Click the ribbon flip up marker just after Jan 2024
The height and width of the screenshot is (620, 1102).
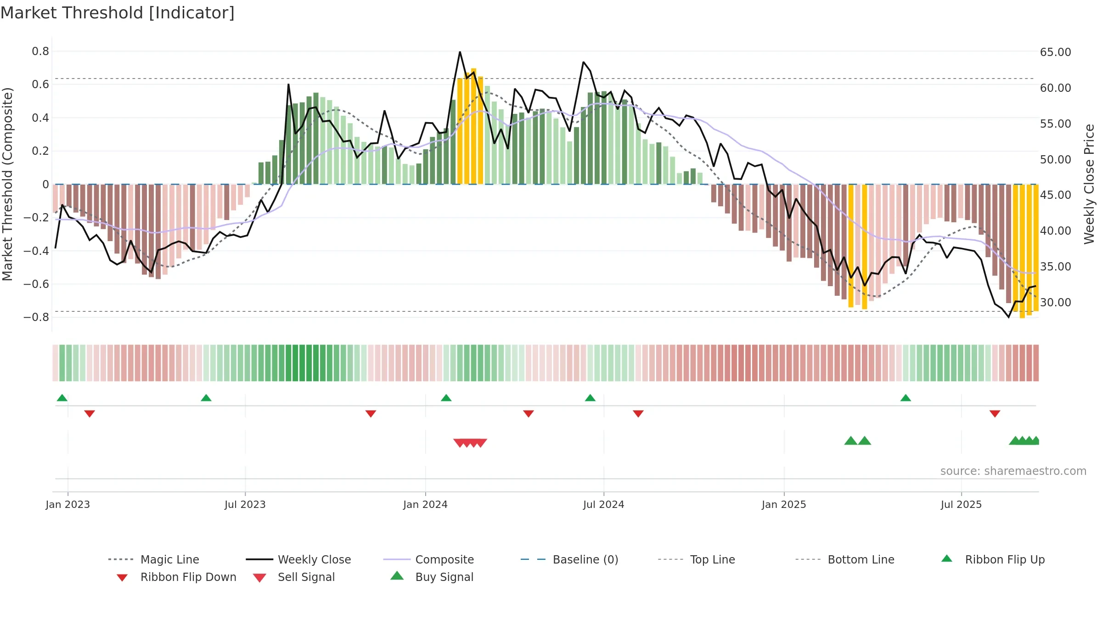point(446,398)
